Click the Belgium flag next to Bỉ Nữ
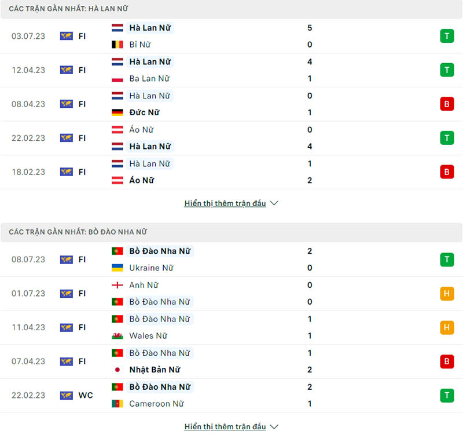Image resolution: width=463 pixels, height=446 pixels. 117,45
